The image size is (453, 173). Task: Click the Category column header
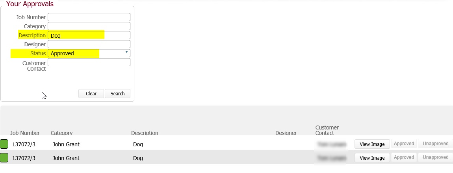click(x=61, y=133)
